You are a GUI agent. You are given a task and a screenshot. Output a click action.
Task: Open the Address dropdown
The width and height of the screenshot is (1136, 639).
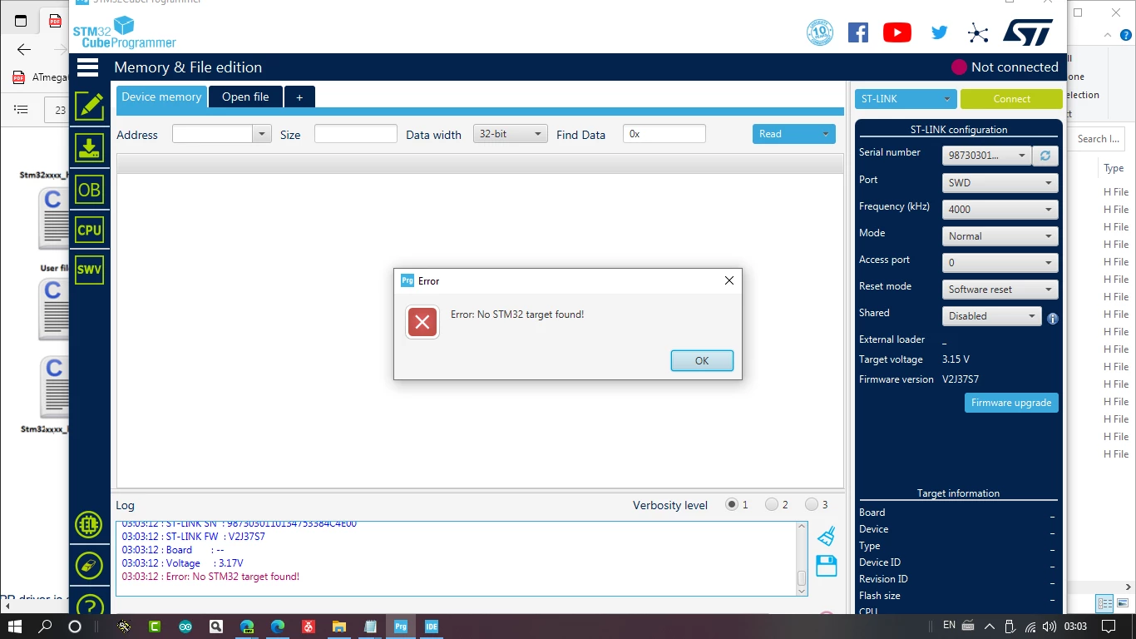(x=262, y=134)
